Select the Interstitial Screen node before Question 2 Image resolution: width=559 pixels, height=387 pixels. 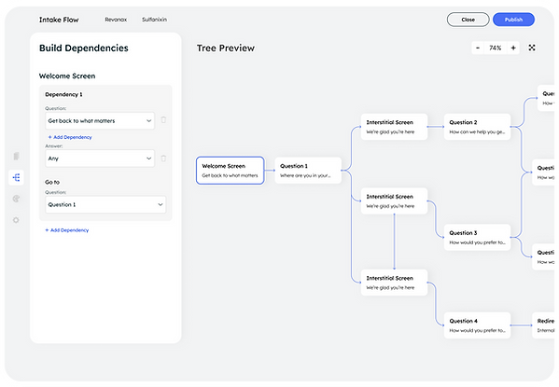click(x=394, y=127)
